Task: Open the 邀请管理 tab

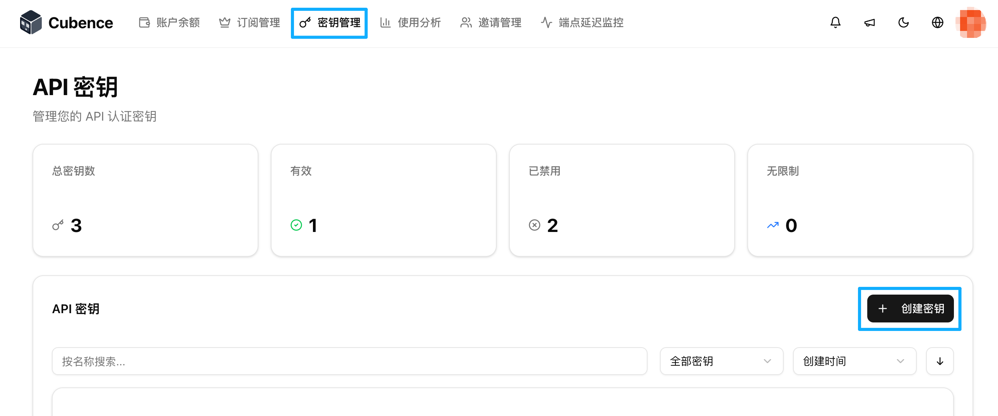Action: pyautogui.click(x=490, y=22)
